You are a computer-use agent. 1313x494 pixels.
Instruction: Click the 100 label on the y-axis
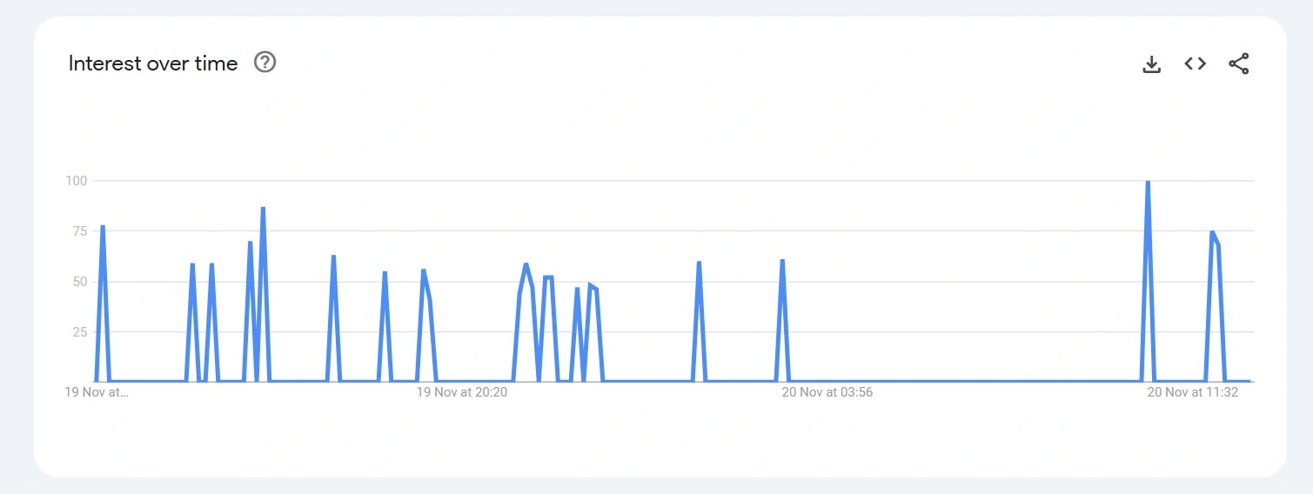(x=77, y=181)
